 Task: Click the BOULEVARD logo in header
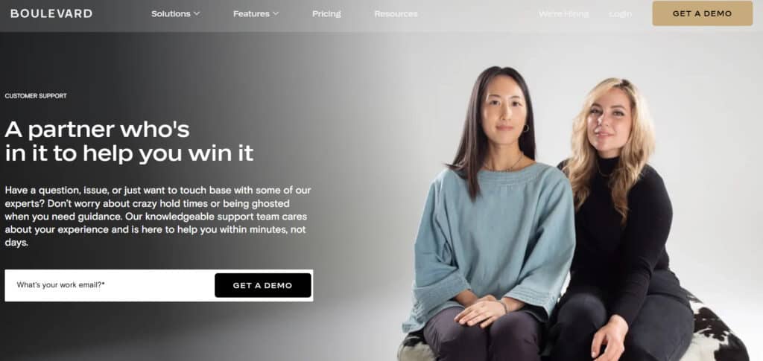click(x=51, y=13)
